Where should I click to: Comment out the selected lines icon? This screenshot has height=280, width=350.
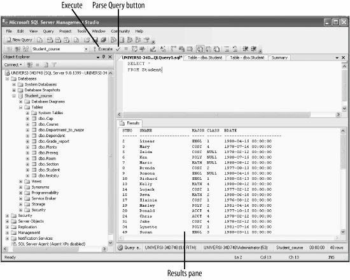click(x=227, y=48)
